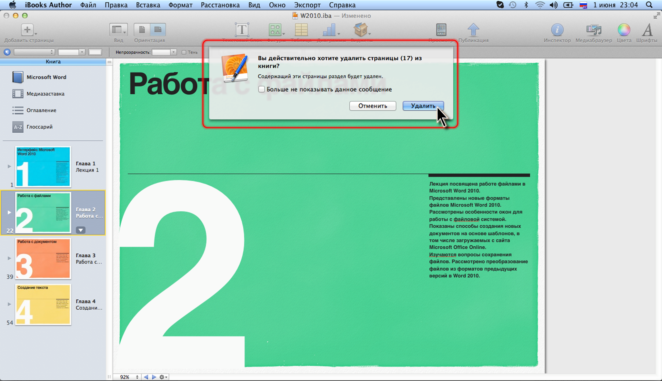This screenshot has height=381, width=662.
Task: Click the Preview (Просмотр) icon
Action: point(441,30)
